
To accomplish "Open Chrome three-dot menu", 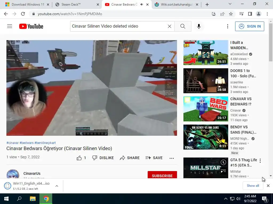I will (x=267, y=14).
